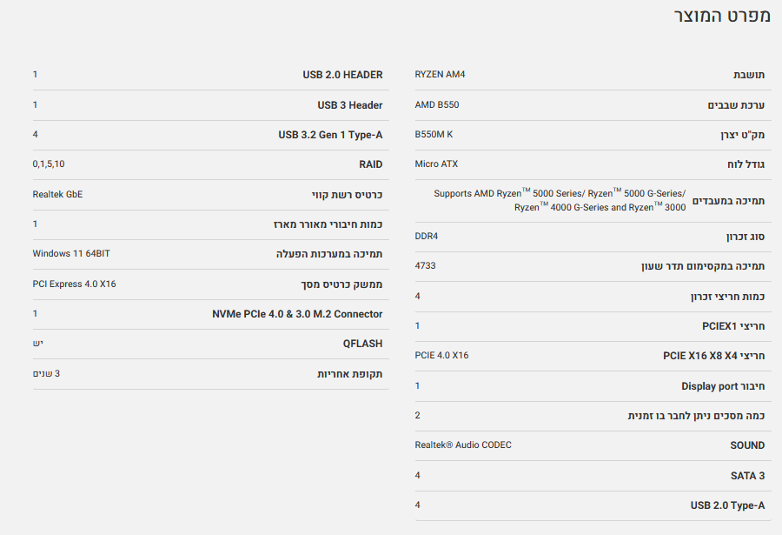Select the "SATA 3" spec label
Screen dimensions: 782x535
pyautogui.click(x=747, y=476)
